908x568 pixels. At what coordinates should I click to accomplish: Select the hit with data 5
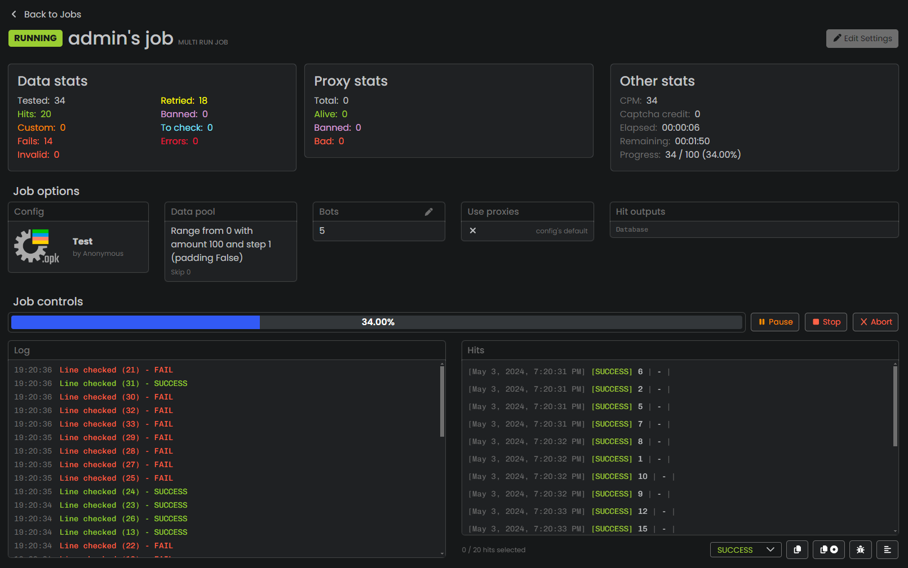[x=569, y=407]
